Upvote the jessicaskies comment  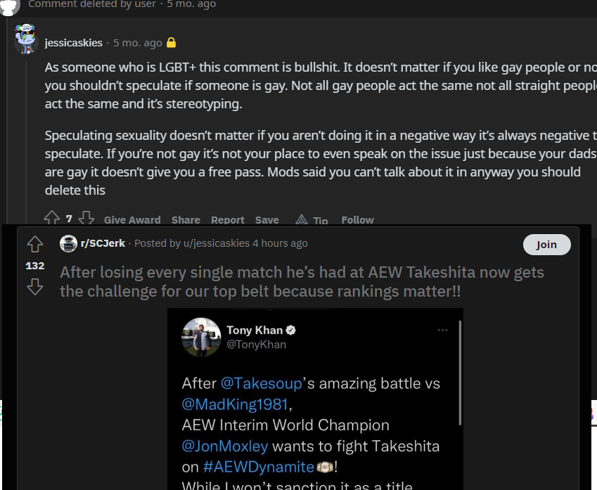coord(51,219)
